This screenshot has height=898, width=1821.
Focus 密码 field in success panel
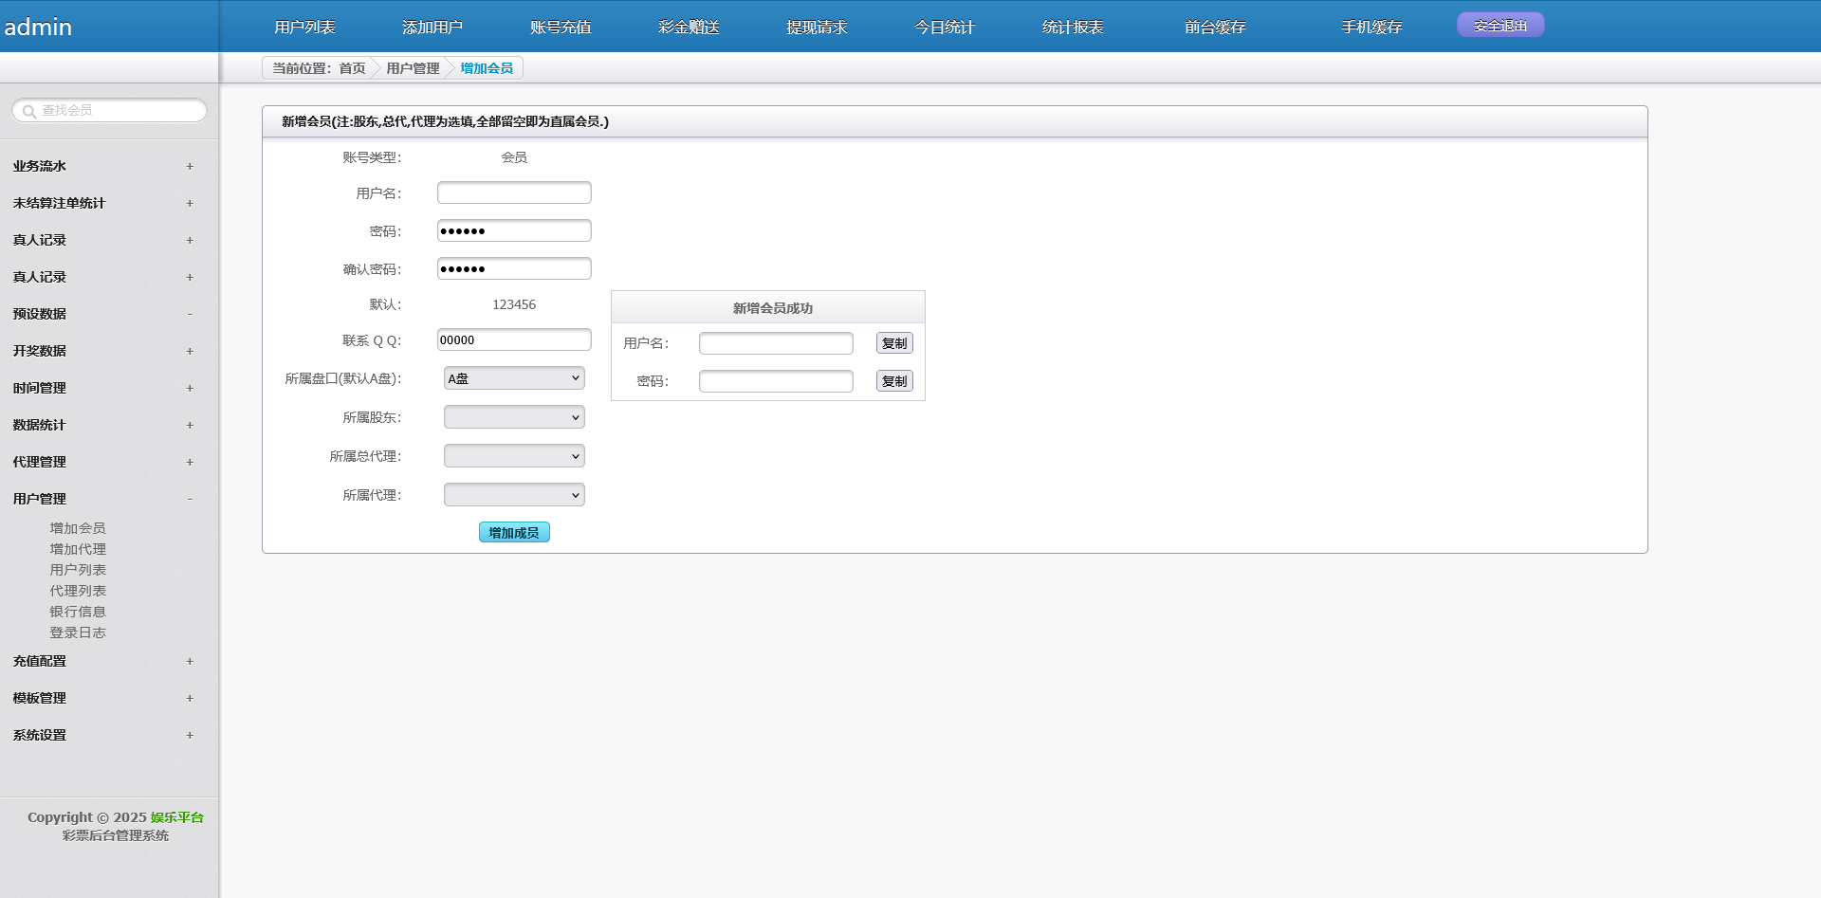click(776, 381)
